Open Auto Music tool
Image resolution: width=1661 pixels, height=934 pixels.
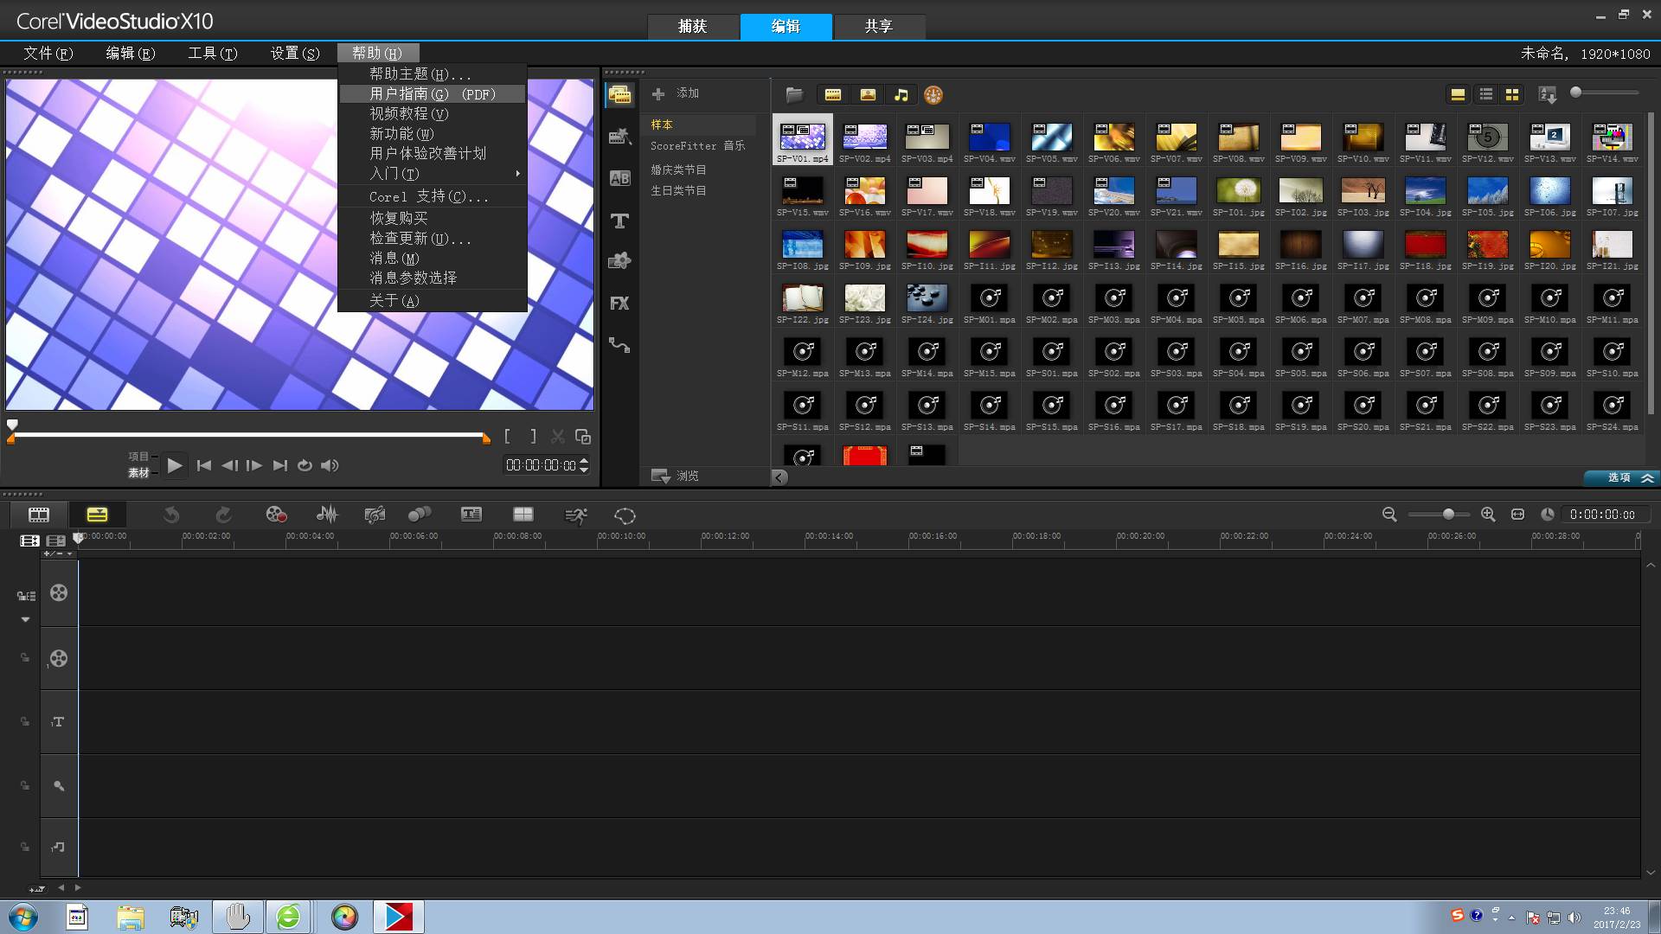(x=375, y=515)
